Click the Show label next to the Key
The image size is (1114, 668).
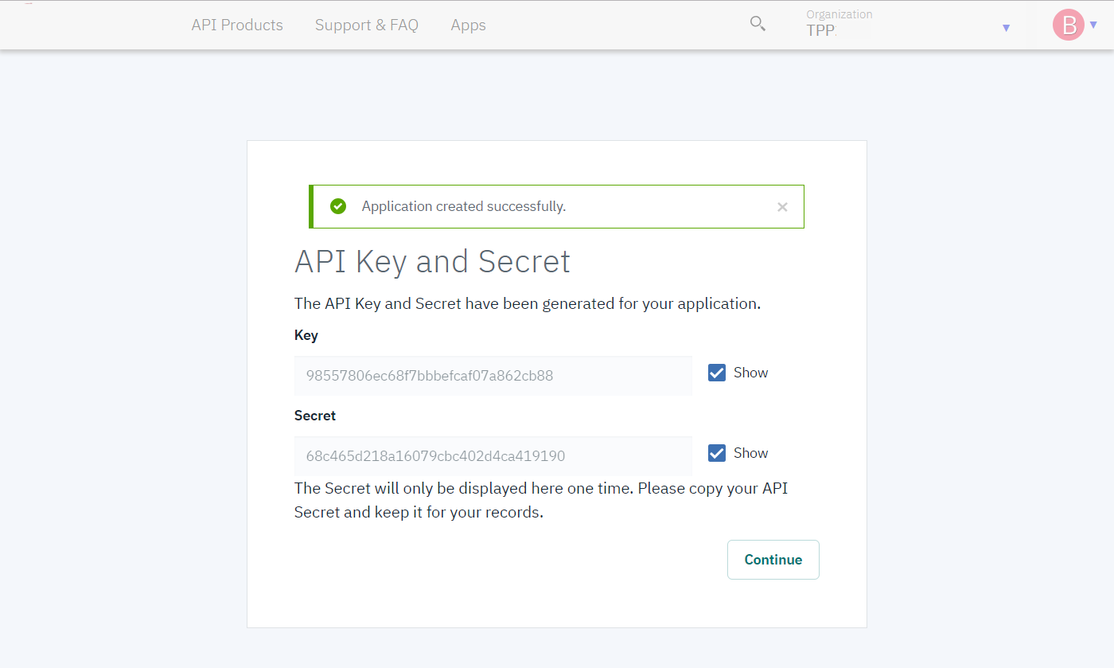751,372
